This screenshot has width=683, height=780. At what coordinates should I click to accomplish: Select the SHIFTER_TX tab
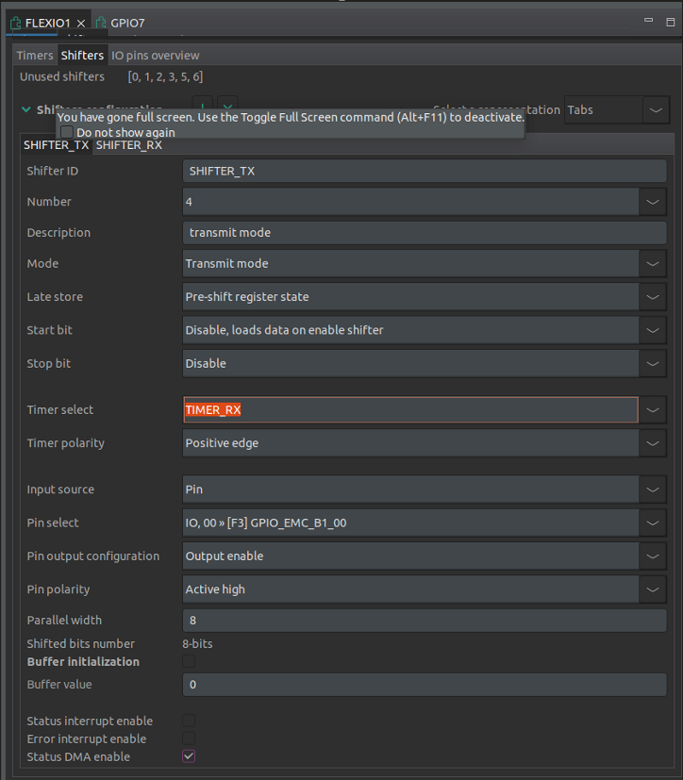coord(57,145)
